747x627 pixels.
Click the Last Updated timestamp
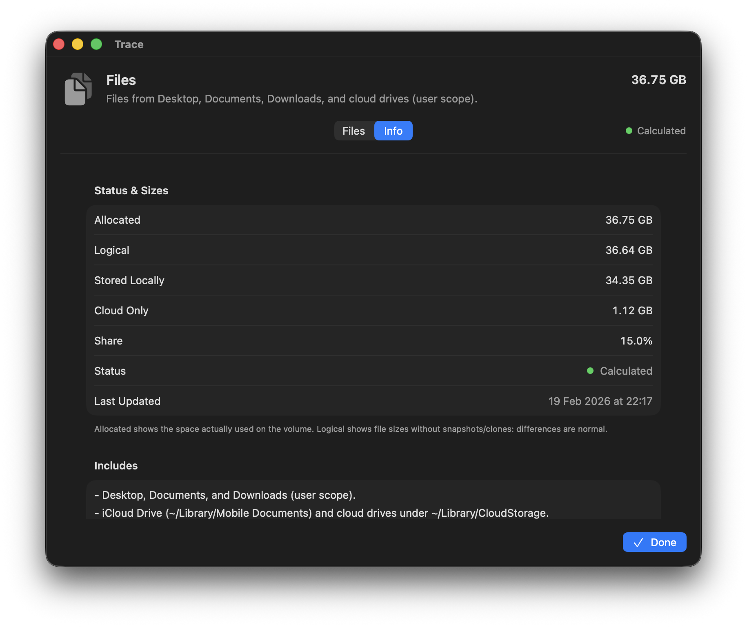600,401
